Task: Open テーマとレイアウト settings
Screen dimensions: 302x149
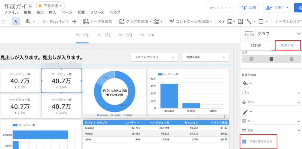Action: [x=288, y=22]
